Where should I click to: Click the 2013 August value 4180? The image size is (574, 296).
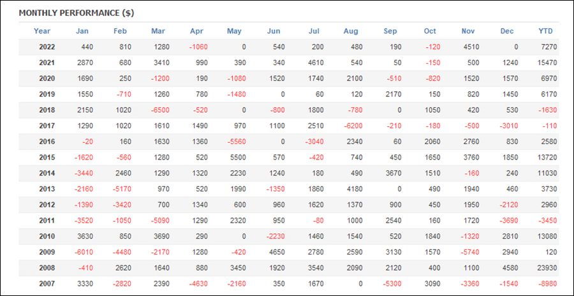click(355, 189)
